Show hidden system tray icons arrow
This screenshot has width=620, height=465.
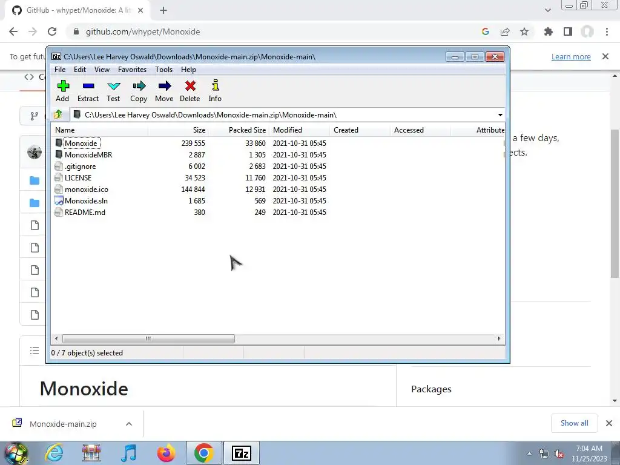[x=529, y=454]
